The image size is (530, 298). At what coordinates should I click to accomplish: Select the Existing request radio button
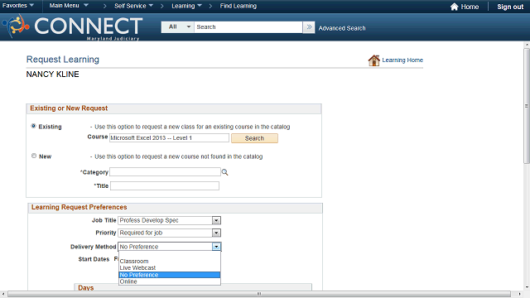pyautogui.click(x=33, y=126)
